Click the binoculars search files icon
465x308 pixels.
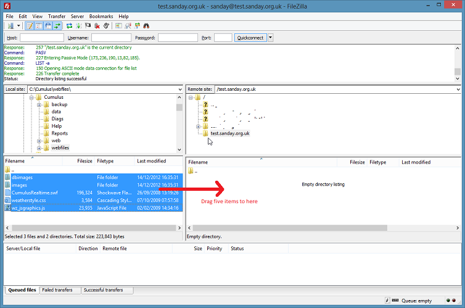point(147,26)
